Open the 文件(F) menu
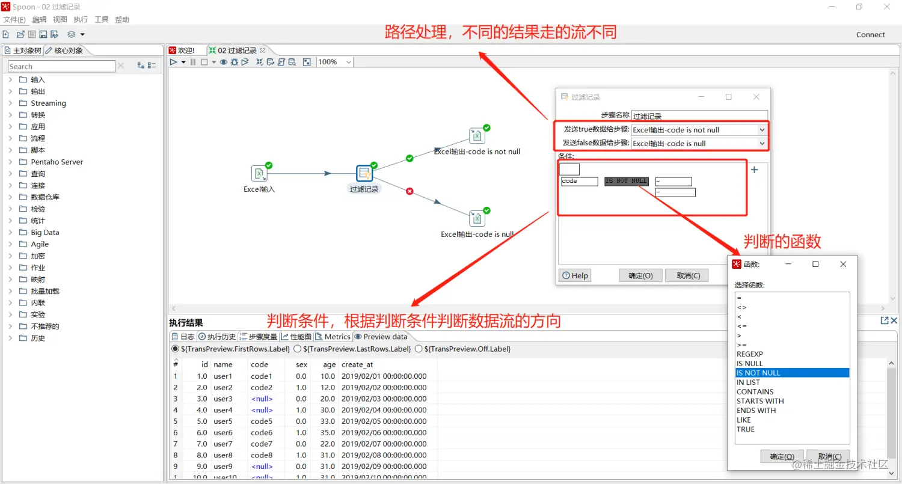The height and width of the screenshot is (484, 902). pyautogui.click(x=14, y=20)
